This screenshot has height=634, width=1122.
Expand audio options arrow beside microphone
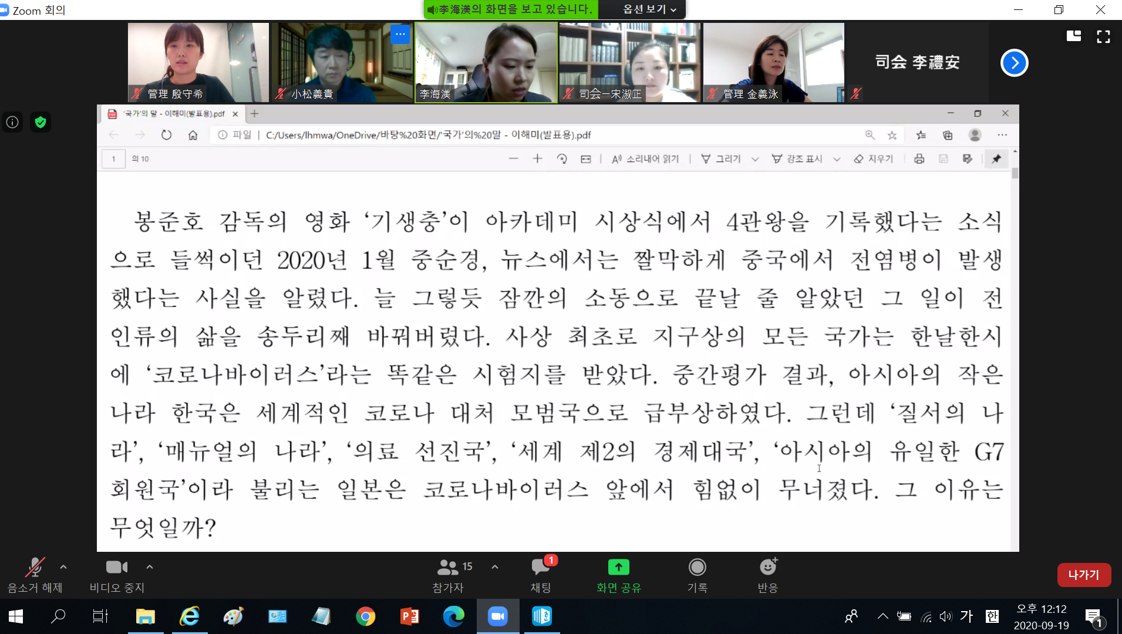pyautogui.click(x=63, y=567)
